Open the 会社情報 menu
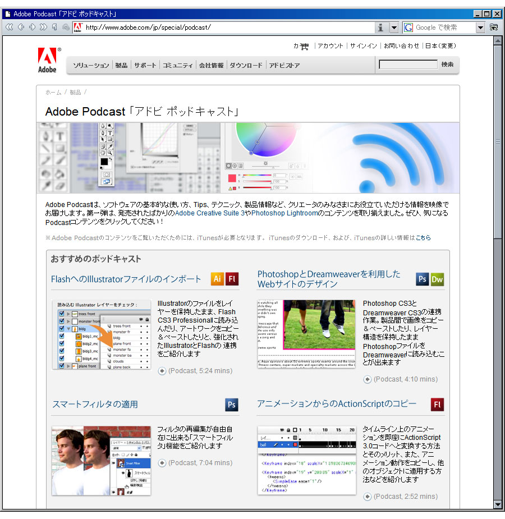This screenshot has height=519, width=505. click(x=211, y=65)
